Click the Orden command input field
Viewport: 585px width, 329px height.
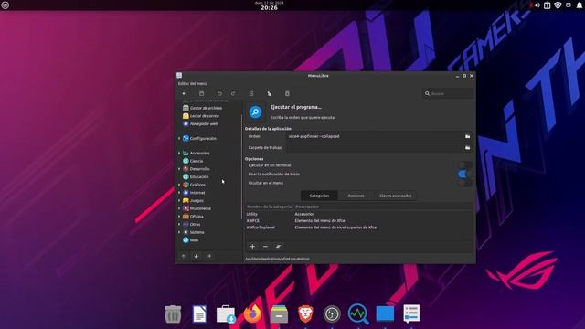[x=375, y=136]
